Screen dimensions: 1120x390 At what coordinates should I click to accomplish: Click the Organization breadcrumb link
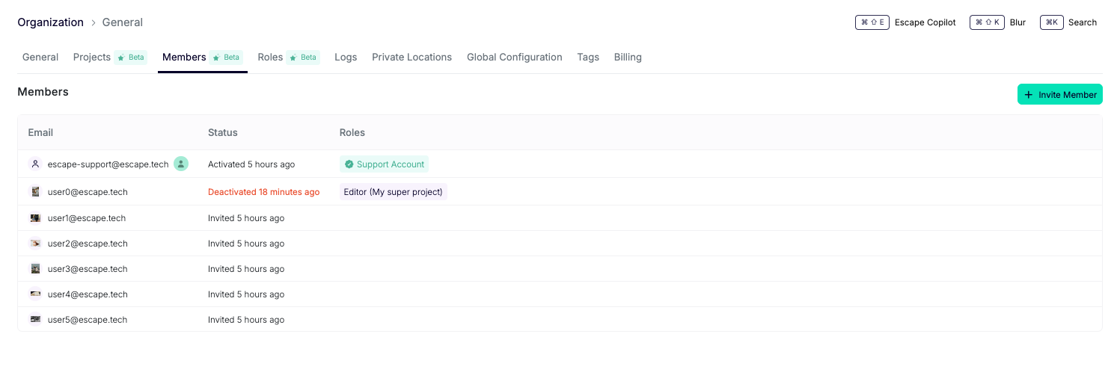pos(51,22)
